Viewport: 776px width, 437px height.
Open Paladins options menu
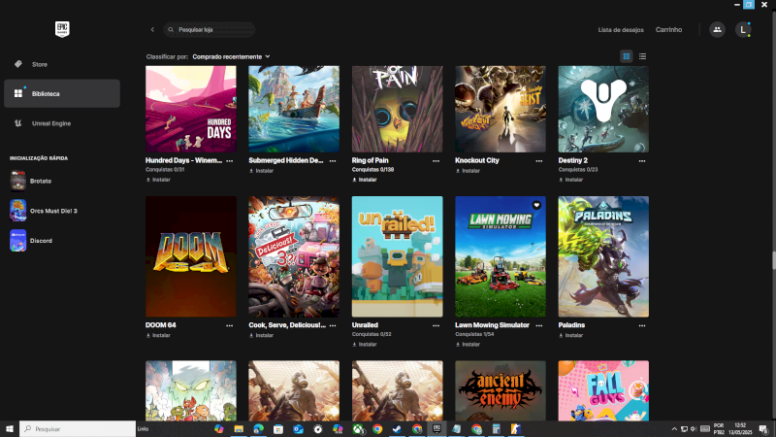[642, 325]
